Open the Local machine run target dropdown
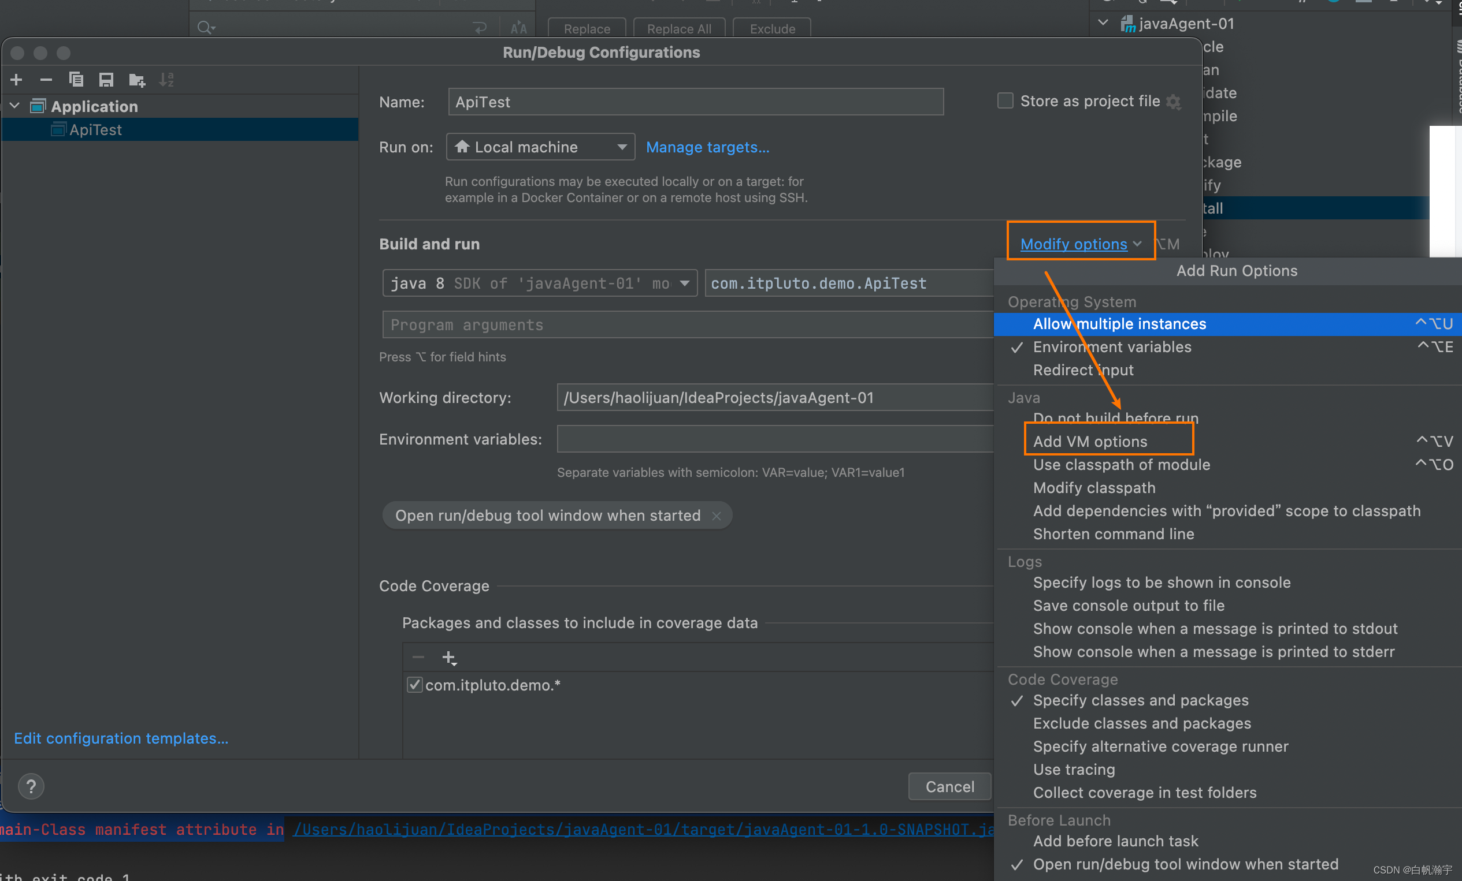1462x881 pixels. tap(540, 147)
